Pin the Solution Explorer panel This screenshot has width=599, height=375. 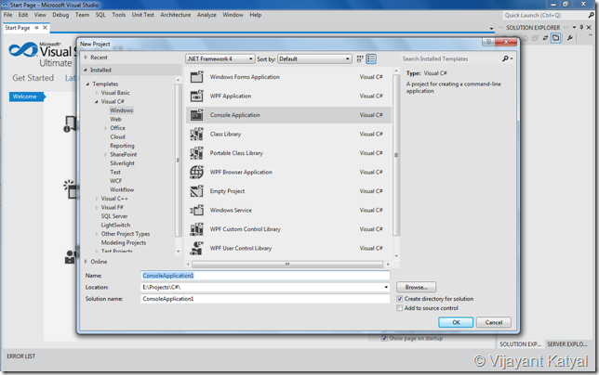(x=581, y=28)
